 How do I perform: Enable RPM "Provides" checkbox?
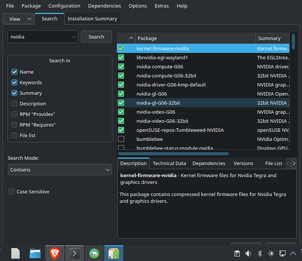pyautogui.click(x=14, y=114)
